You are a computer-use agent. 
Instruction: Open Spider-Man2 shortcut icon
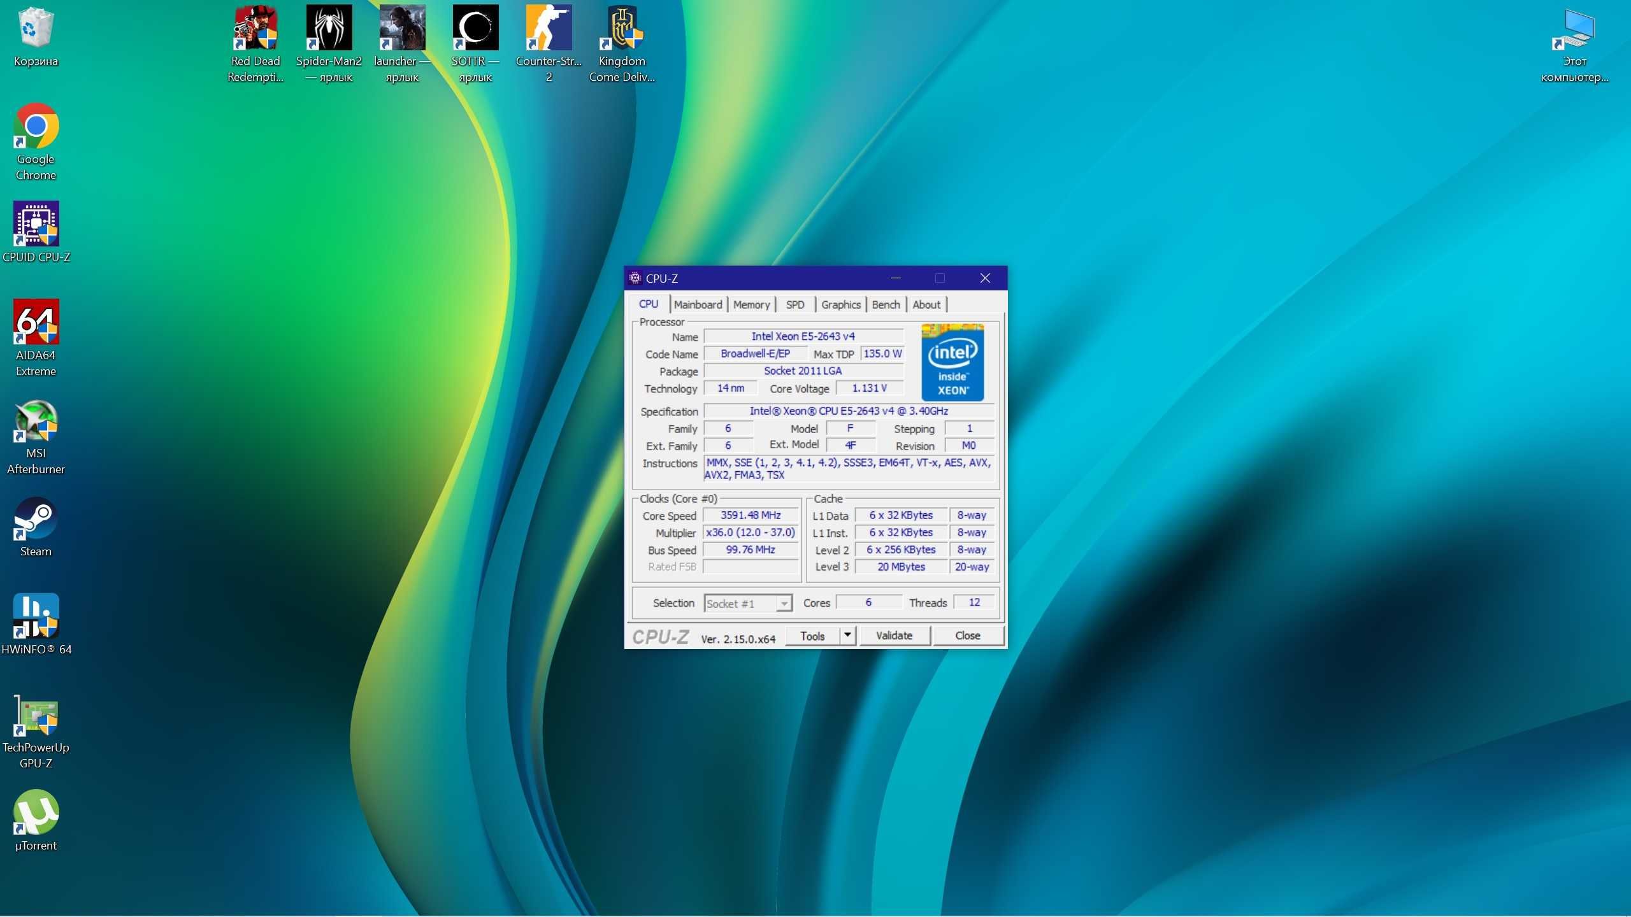(329, 43)
